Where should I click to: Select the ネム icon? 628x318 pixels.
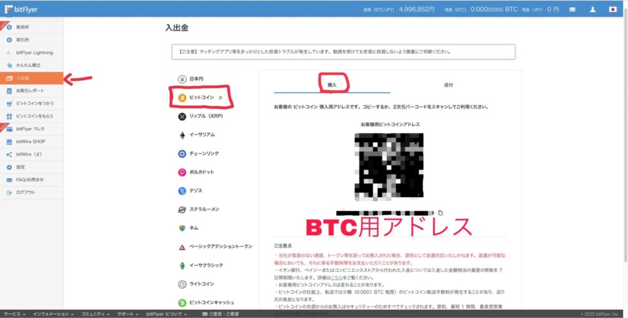[x=182, y=228]
